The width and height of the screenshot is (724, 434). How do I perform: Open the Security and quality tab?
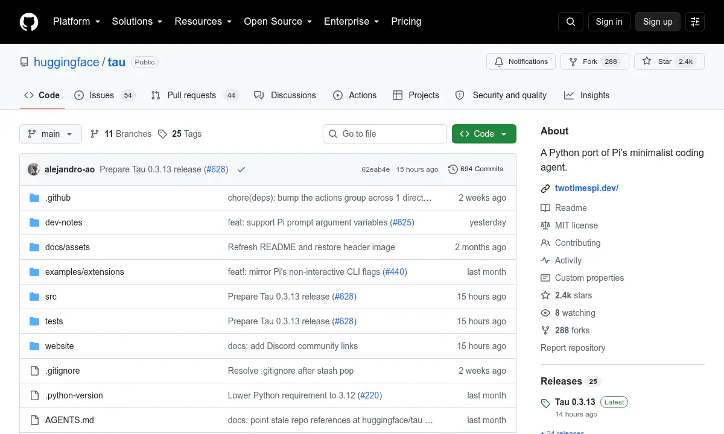(x=501, y=95)
